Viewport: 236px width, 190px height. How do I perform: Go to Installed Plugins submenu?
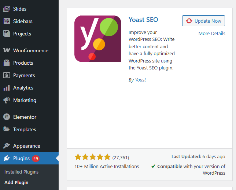click(21, 172)
